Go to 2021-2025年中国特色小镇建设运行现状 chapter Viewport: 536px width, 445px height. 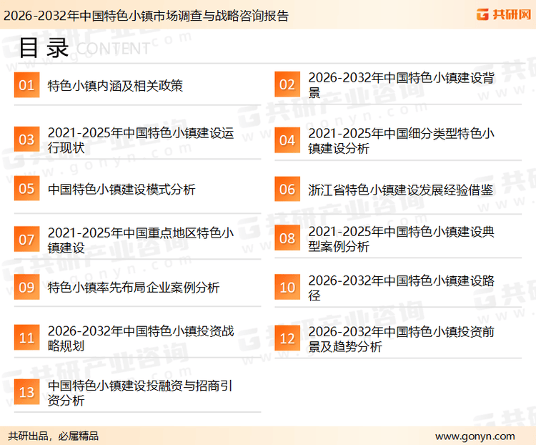pos(141,140)
